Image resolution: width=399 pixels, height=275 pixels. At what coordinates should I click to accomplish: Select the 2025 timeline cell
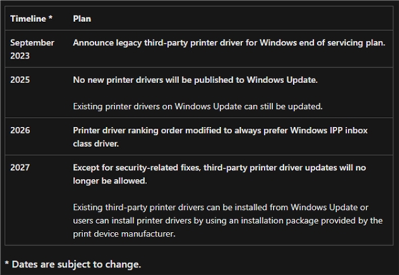pos(21,80)
